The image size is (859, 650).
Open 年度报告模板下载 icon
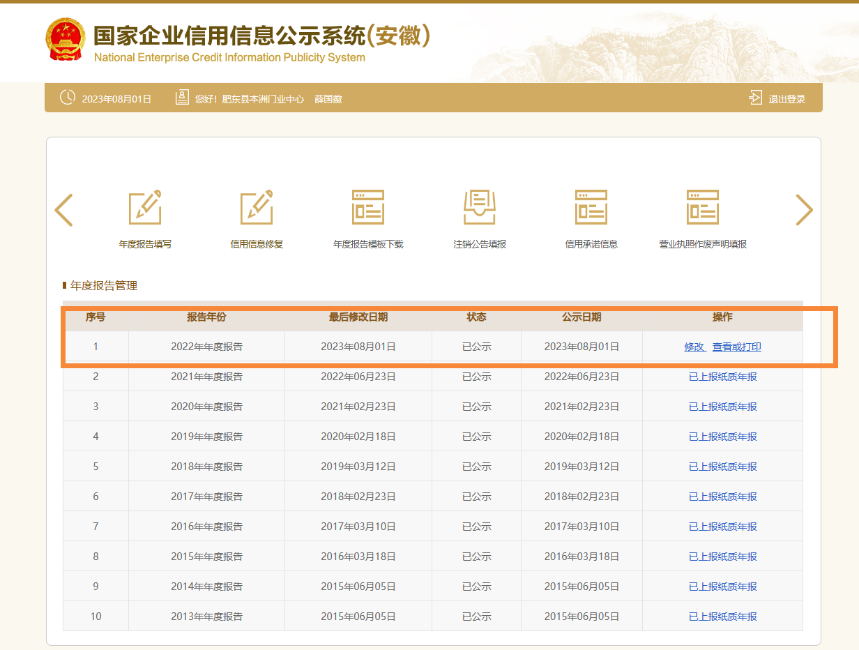click(x=368, y=207)
